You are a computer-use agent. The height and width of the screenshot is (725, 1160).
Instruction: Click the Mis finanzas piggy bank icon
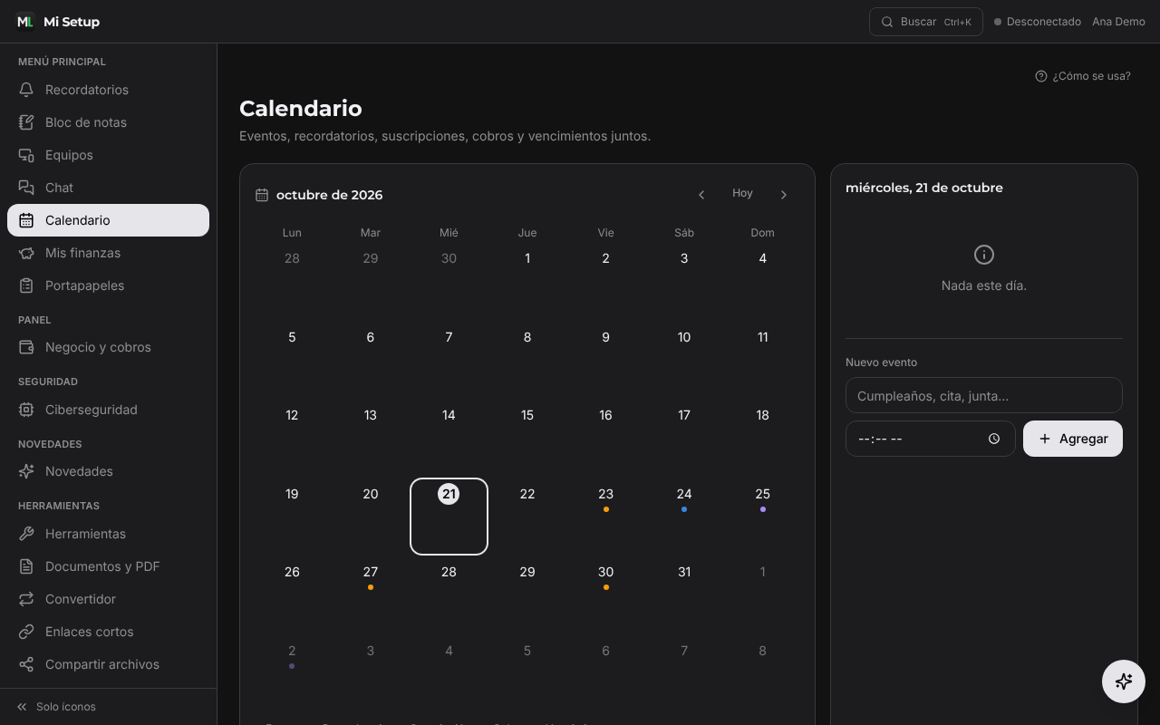pyautogui.click(x=26, y=253)
